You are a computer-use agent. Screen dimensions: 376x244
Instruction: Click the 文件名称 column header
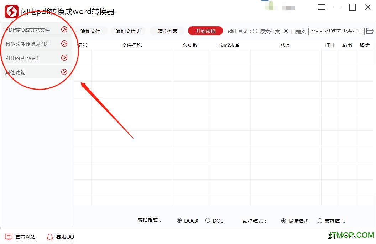[132, 45]
